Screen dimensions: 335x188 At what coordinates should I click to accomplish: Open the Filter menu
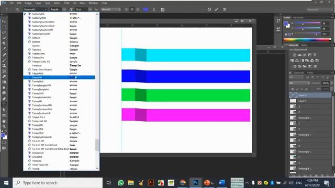pyautogui.click(x=66, y=3)
